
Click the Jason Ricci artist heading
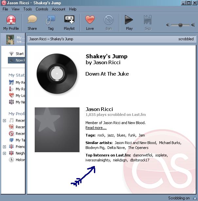coord(99,109)
